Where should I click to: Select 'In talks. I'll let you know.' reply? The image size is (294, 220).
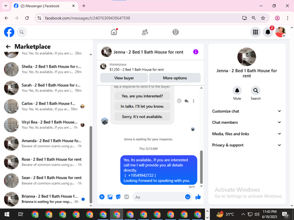[x=142, y=106]
